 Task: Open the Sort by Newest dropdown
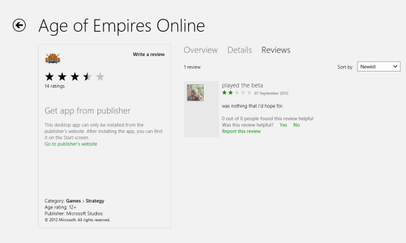point(379,67)
